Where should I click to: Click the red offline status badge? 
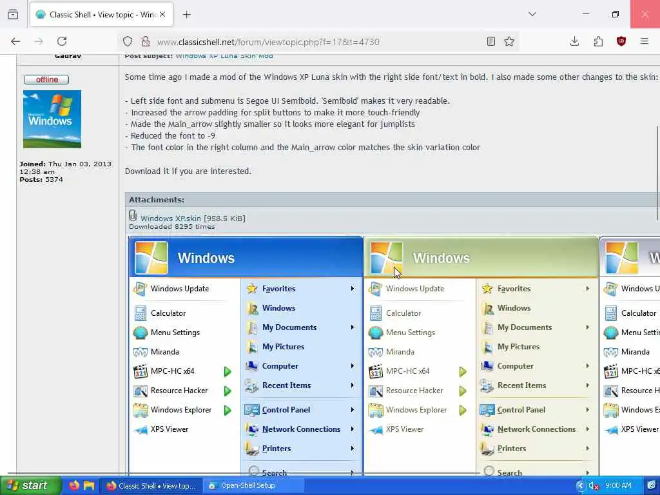(46, 79)
